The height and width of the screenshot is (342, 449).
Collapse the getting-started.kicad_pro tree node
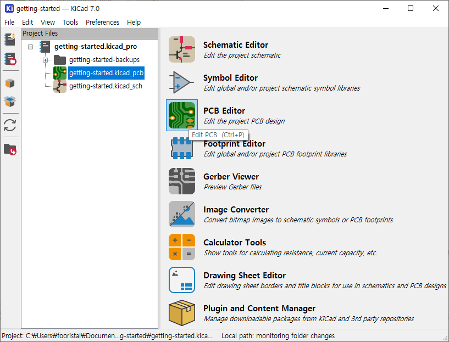point(30,47)
